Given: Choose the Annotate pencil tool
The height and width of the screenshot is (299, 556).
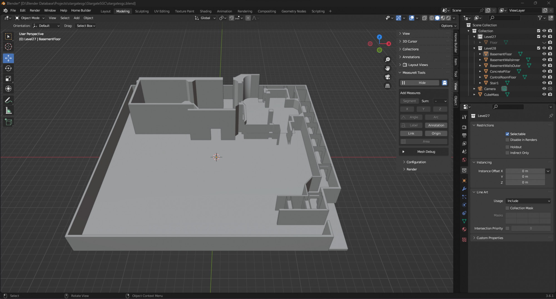Looking at the screenshot, I should point(8,100).
